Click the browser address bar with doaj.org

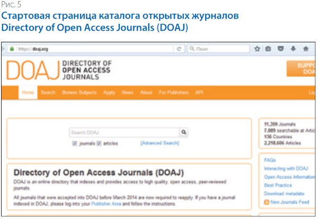[95, 48]
